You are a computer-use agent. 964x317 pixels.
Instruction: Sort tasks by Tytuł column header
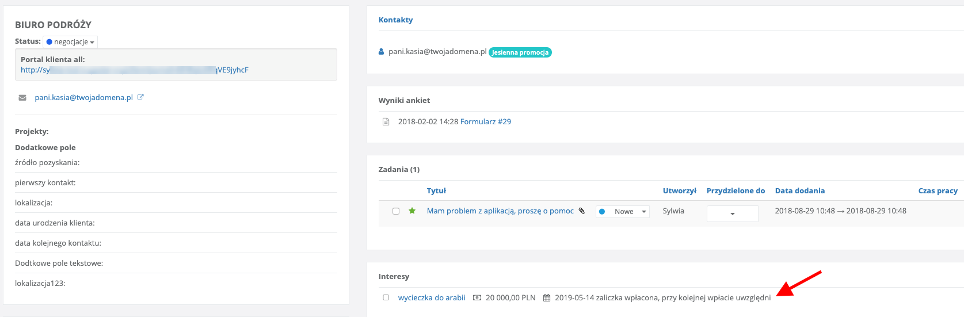[x=436, y=191]
